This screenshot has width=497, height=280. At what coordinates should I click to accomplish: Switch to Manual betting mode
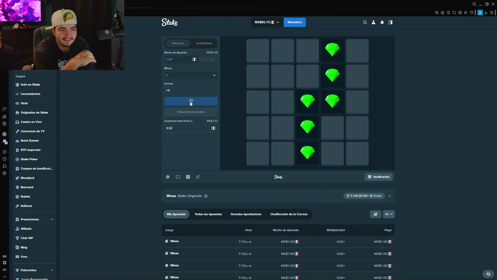pos(178,43)
